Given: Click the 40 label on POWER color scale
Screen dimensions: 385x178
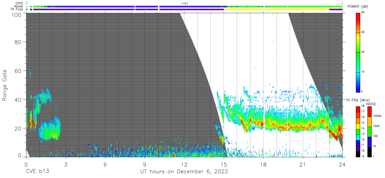Looking at the screenshot, I should (x=363, y=12).
